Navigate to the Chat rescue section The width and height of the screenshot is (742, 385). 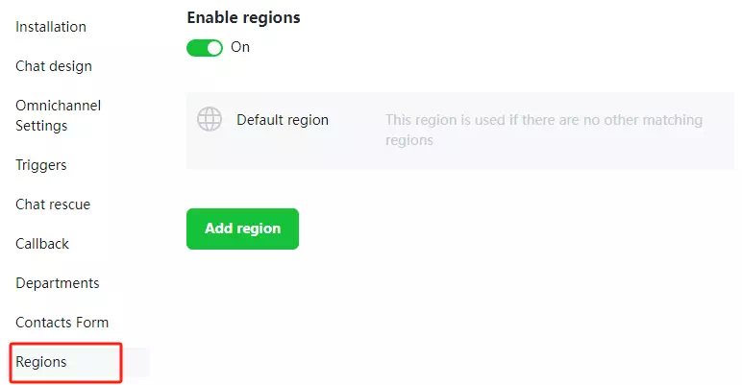(x=53, y=205)
